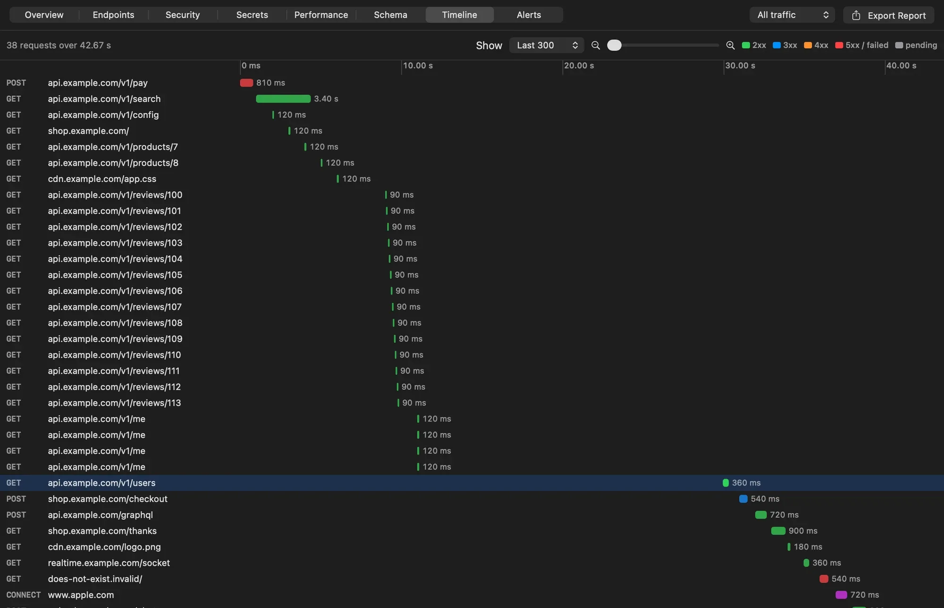Select the cdn.example.com/logo.png request
Viewport: 944px width, 608px height.
472,547
